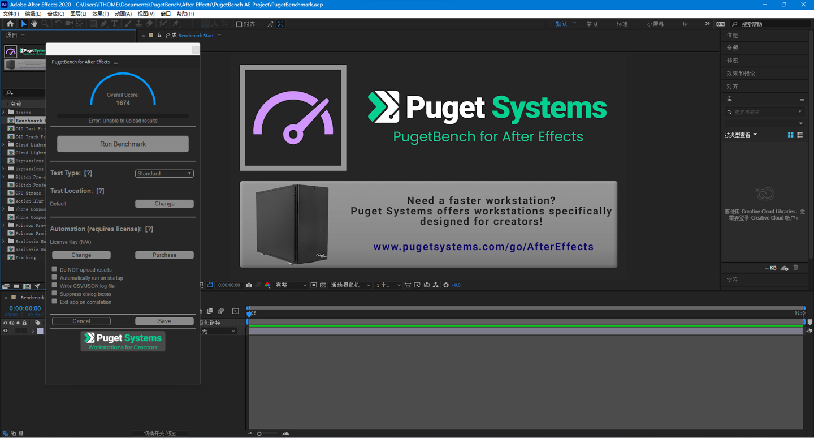This screenshot has width=814, height=438.
Task: Click Change button for Test Location
Action: (x=164, y=204)
